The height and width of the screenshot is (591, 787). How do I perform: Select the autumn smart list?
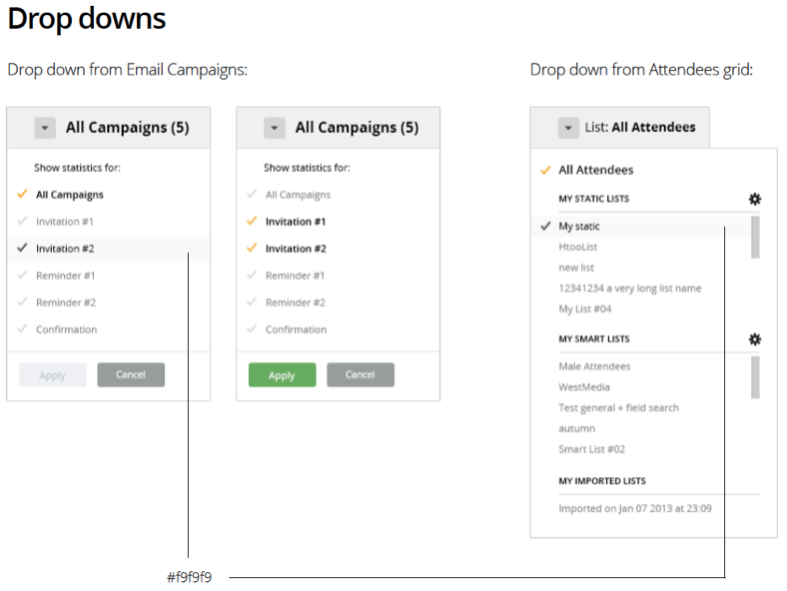click(x=576, y=428)
